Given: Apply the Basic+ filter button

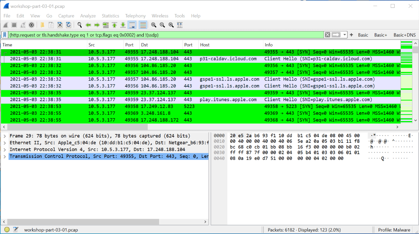Looking at the screenshot, I should [x=380, y=35].
